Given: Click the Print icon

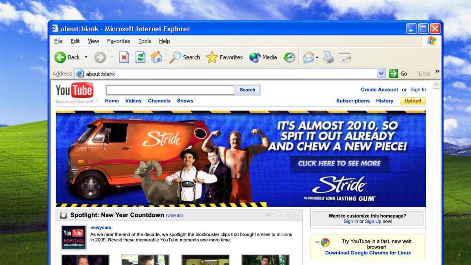Looking at the screenshot, I should point(329,57).
